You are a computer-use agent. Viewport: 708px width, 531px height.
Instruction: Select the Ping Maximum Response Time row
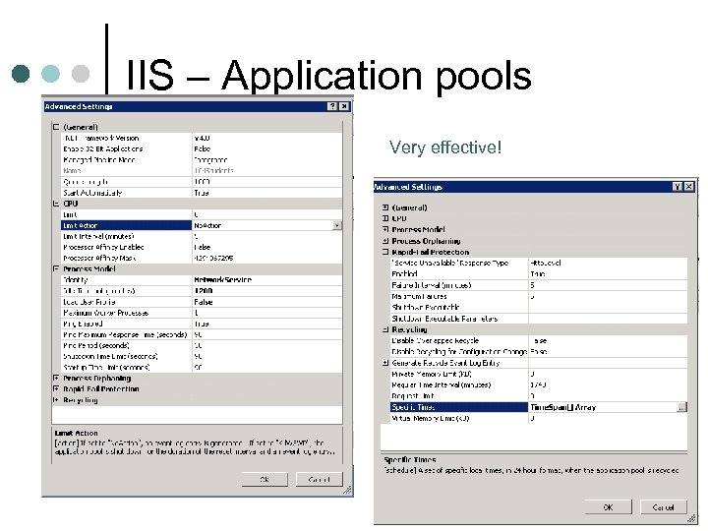[x=202, y=334]
